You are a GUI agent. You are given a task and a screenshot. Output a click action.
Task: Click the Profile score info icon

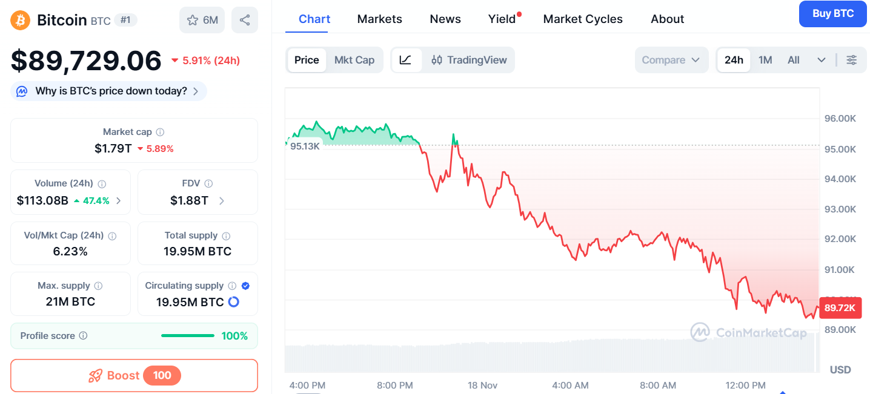coord(84,336)
